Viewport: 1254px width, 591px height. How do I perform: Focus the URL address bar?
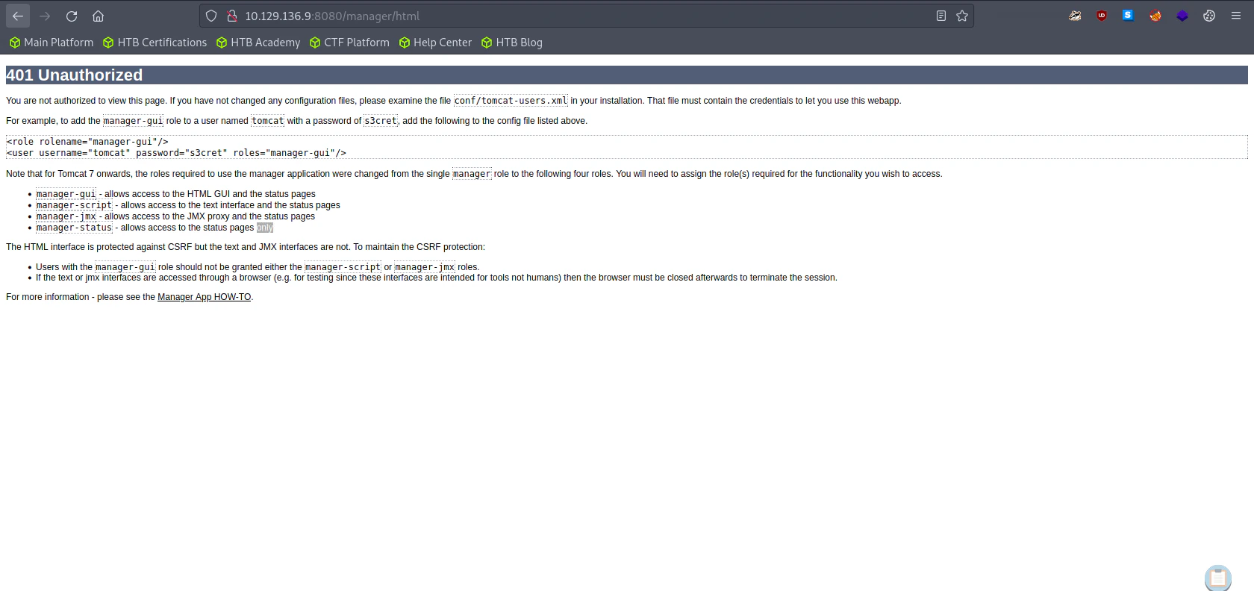[x=586, y=16]
